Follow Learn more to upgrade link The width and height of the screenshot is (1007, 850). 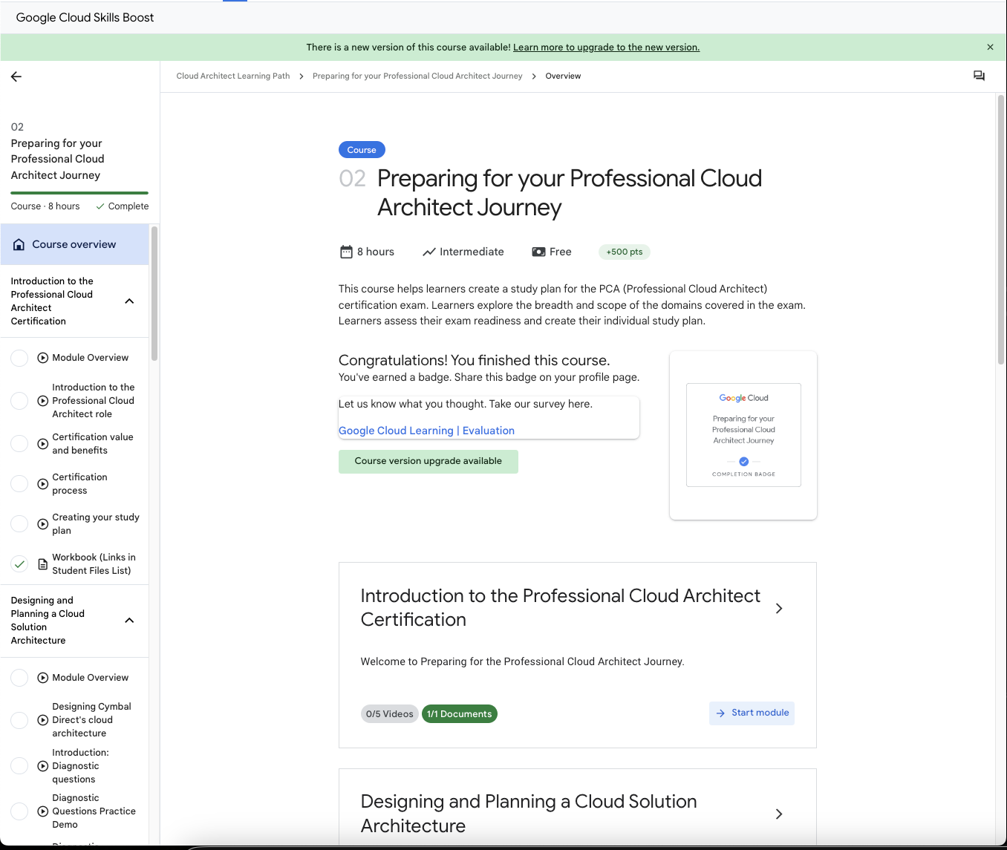[606, 47]
